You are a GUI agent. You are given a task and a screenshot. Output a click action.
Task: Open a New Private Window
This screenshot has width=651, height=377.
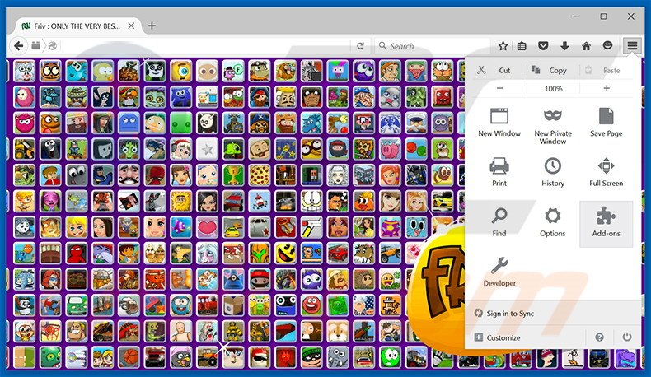(x=553, y=126)
